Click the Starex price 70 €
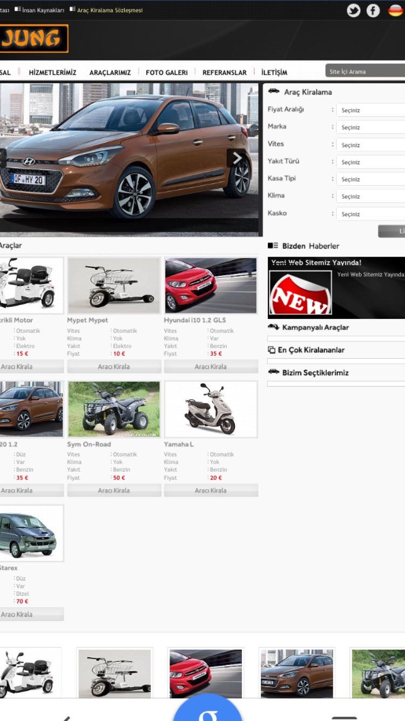405x721 pixels. [x=22, y=601]
